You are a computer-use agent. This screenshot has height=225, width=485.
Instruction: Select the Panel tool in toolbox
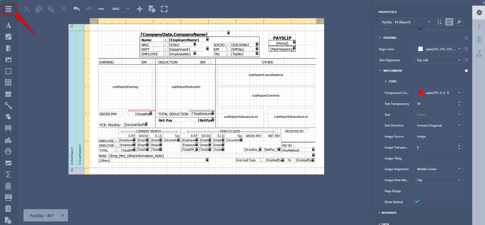point(8,71)
